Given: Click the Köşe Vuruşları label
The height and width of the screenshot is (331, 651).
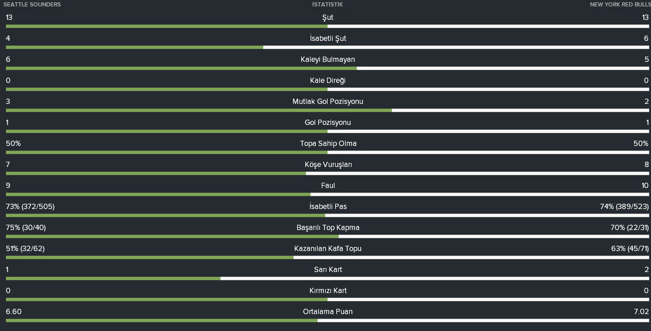Looking at the screenshot, I should pos(328,165).
